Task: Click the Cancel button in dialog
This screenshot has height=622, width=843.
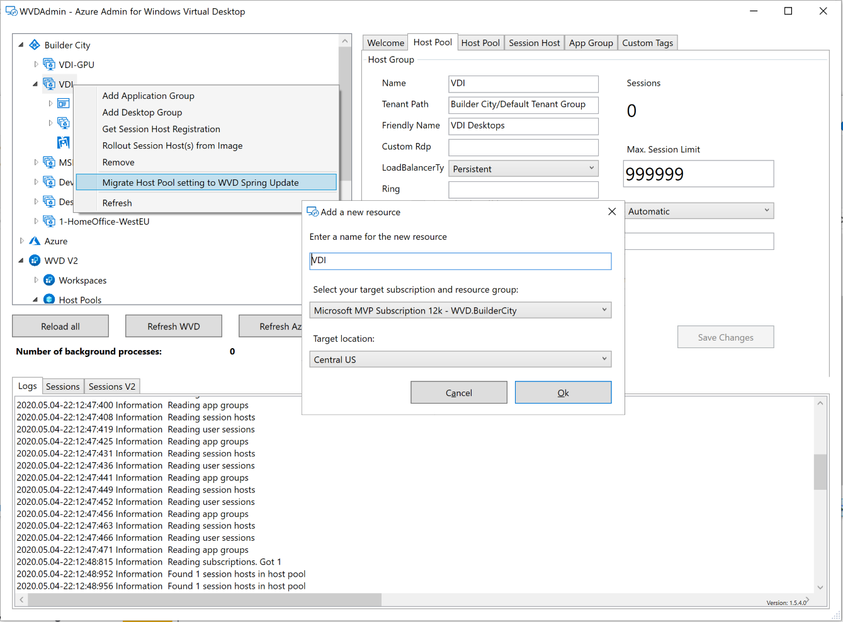Action: point(458,392)
